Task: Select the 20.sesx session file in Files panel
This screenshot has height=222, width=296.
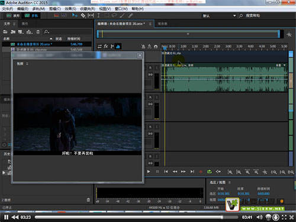Action: pyautogui.click(x=47, y=44)
